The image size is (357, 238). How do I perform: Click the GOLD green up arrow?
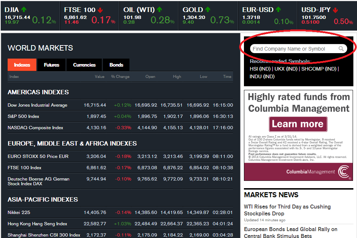[x=208, y=9]
